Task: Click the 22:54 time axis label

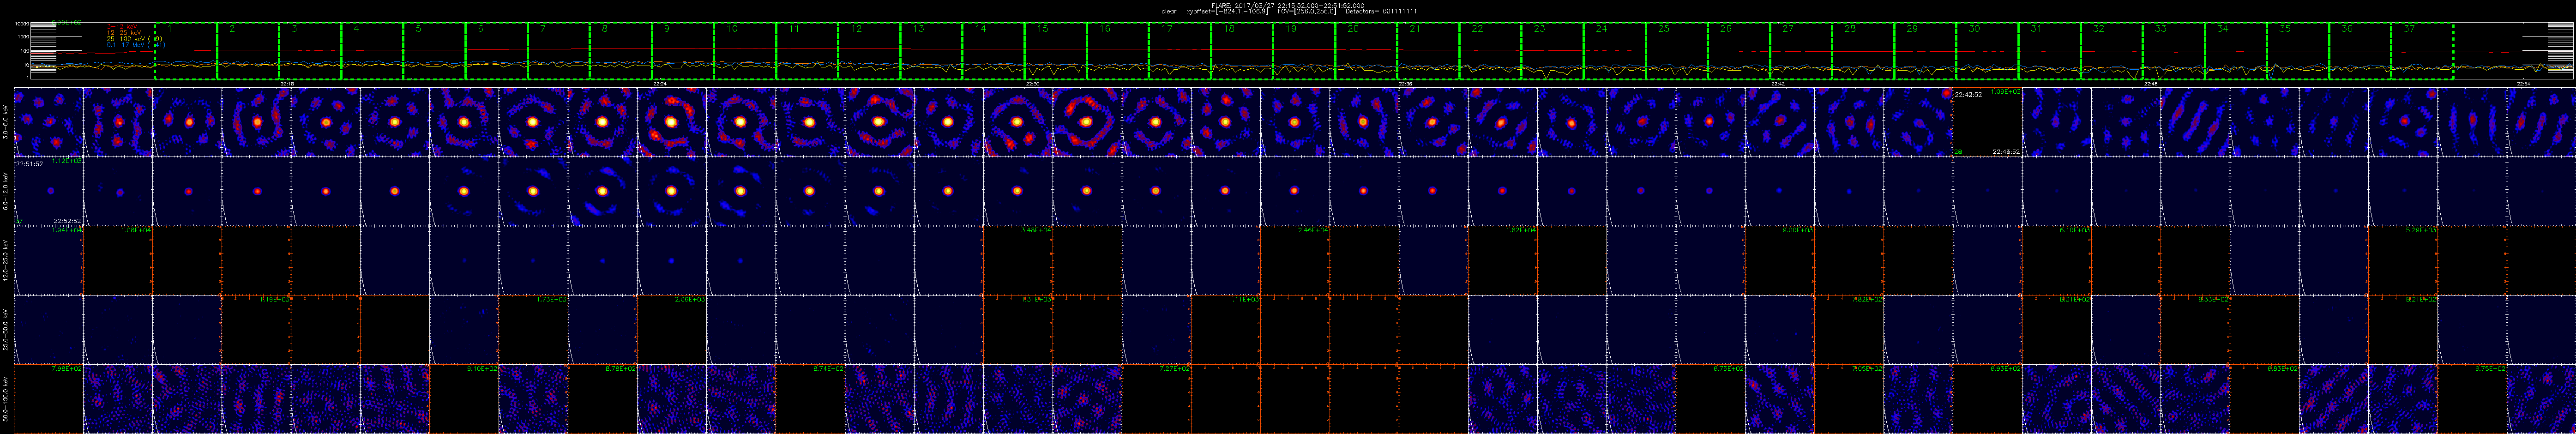Action: pos(2524,84)
